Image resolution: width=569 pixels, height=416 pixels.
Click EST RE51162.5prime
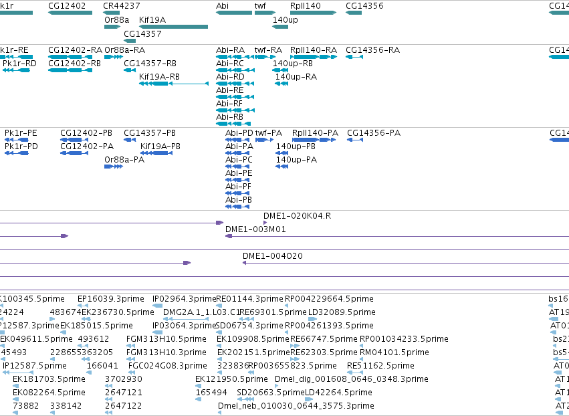(355, 373)
